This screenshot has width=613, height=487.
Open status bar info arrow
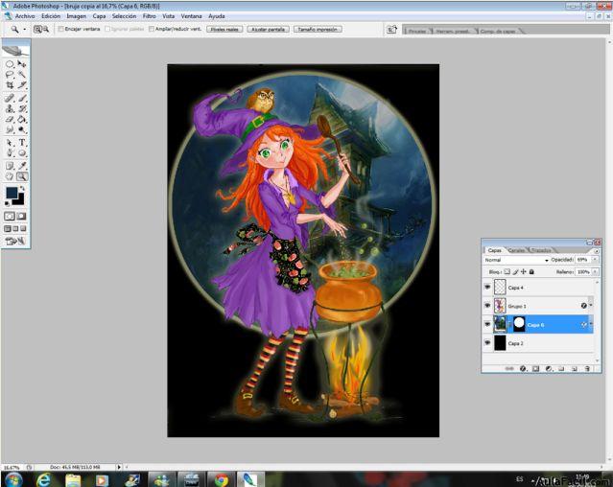pos(119,467)
